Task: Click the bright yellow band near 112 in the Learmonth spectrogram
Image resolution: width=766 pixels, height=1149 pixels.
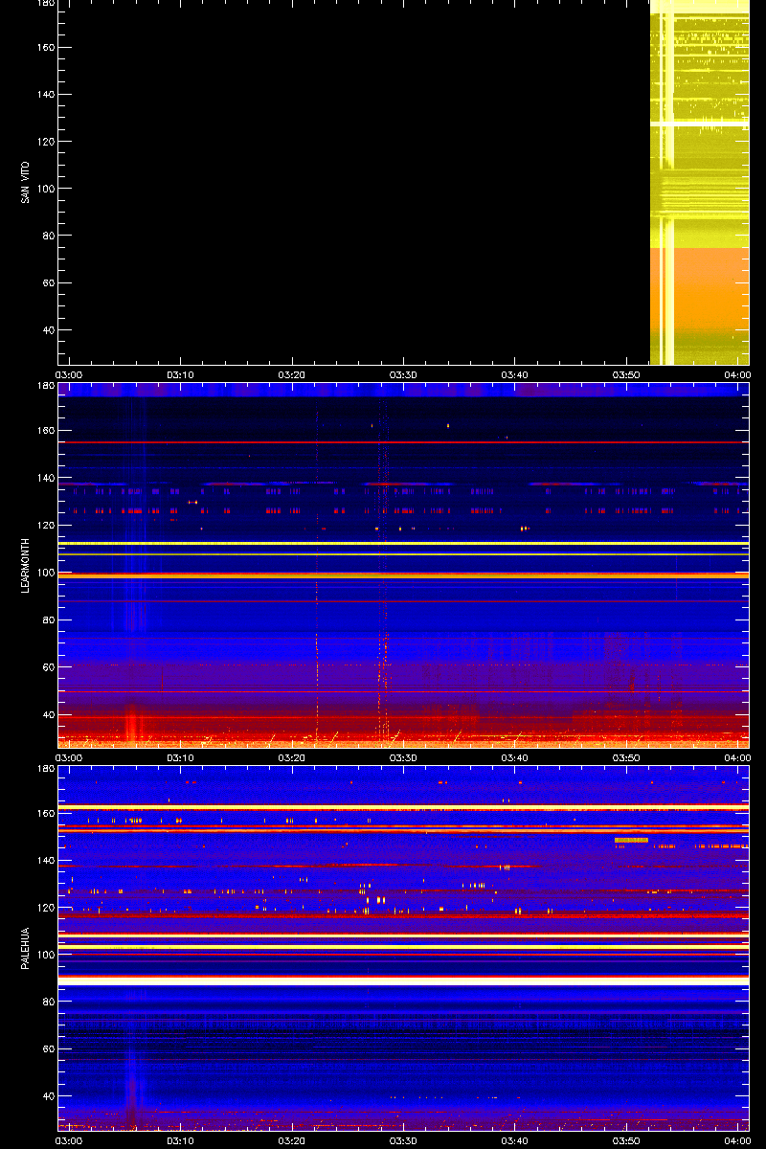Action: coord(403,543)
